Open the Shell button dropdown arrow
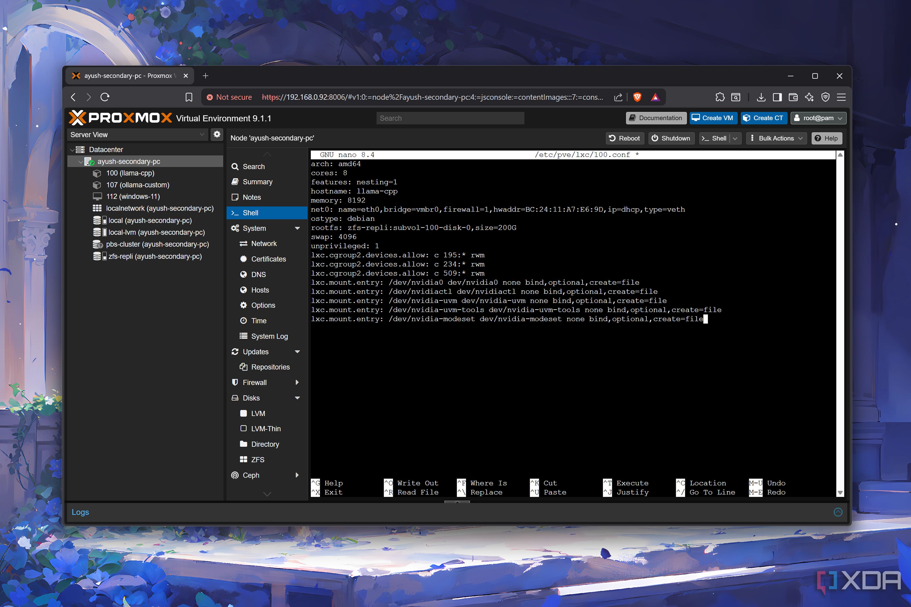This screenshot has height=607, width=911. pyautogui.click(x=735, y=138)
